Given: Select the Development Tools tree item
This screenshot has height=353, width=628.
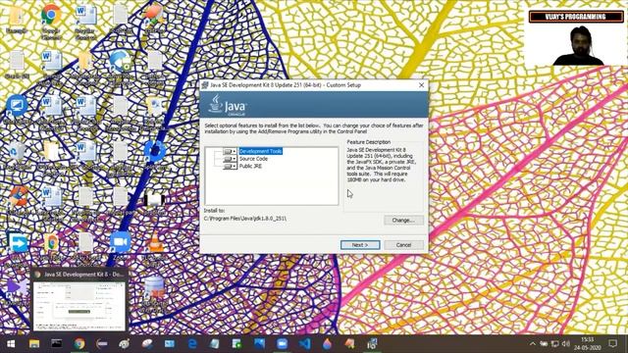Looking at the screenshot, I should (261, 151).
